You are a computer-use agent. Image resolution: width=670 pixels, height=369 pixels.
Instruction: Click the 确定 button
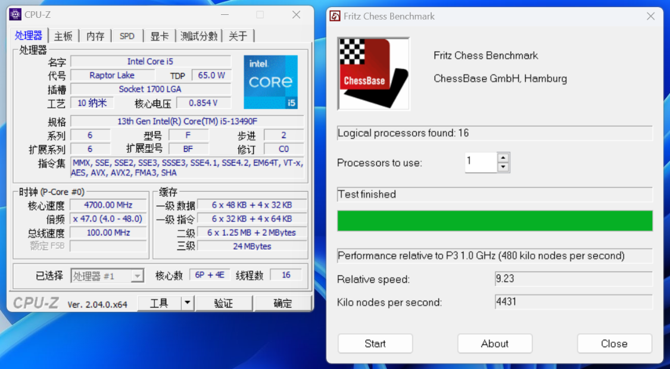coord(282,303)
